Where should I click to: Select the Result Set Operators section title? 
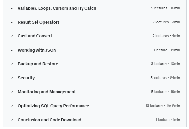tap(38, 22)
